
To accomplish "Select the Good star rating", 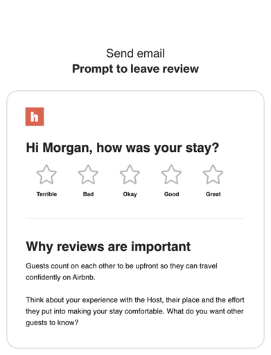I will click(x=171, y=175).
